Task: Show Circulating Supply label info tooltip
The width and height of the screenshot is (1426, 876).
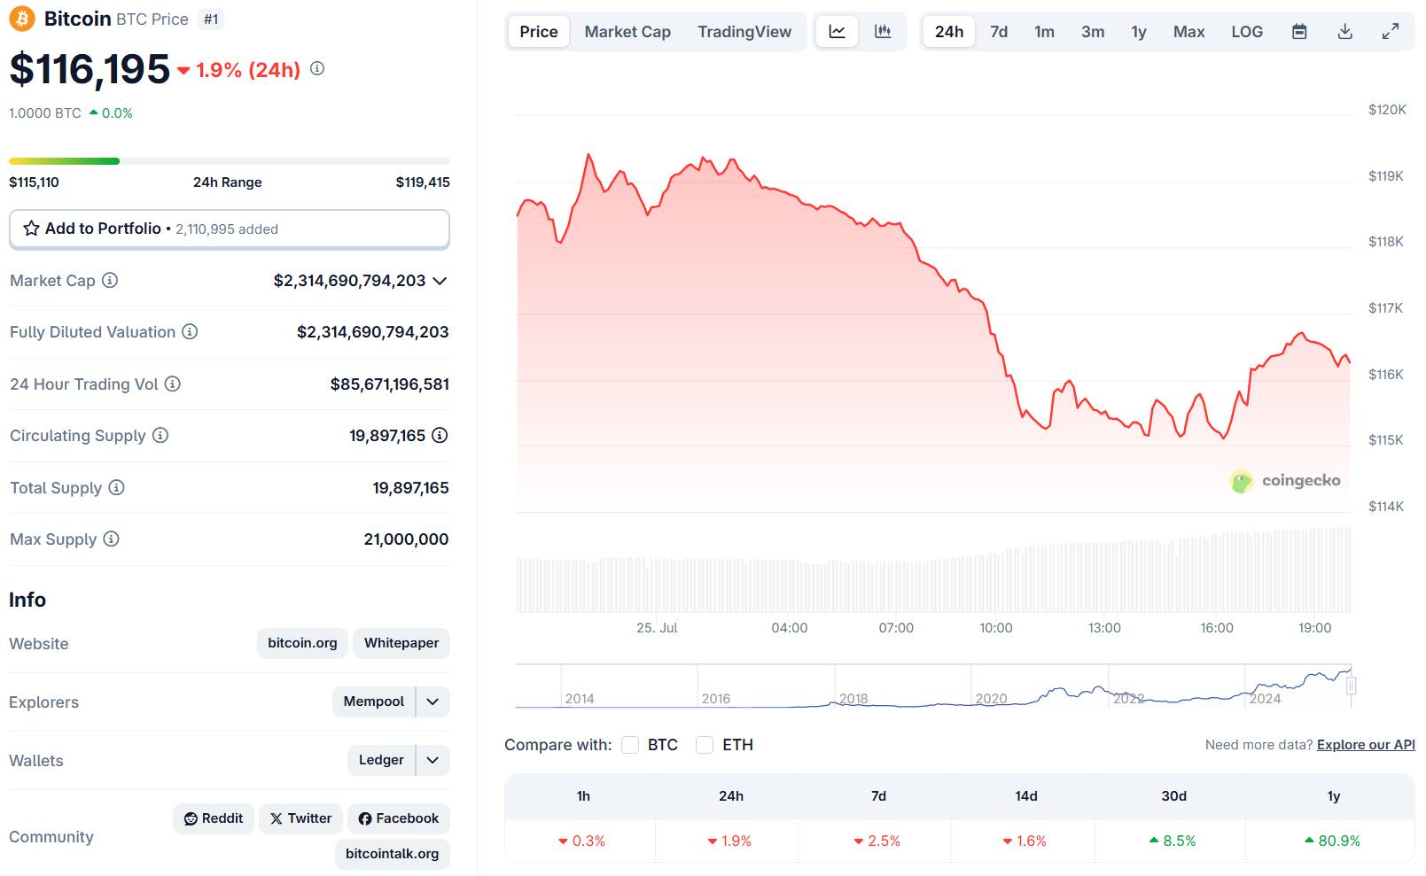Action: 160,435
